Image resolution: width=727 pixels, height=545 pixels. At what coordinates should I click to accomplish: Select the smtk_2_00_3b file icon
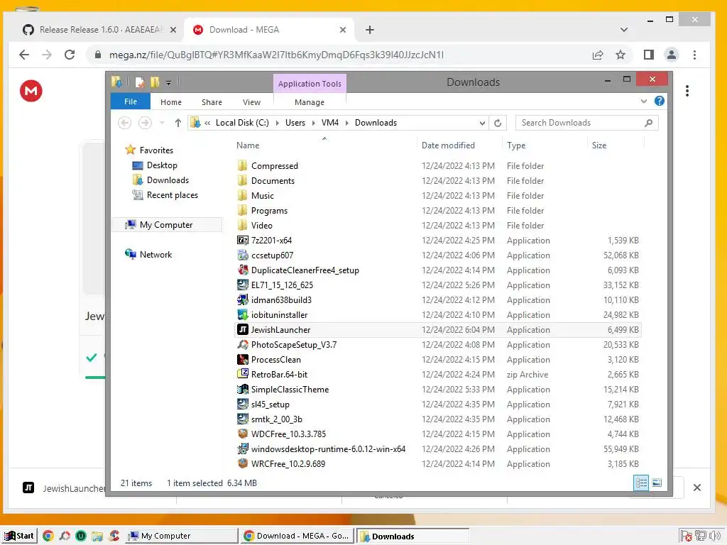pyautogui.click(x=243, y=419)
